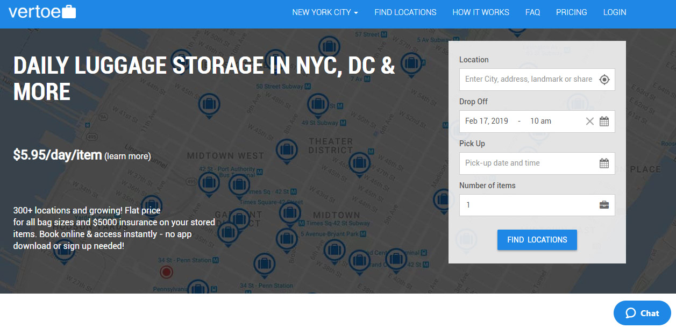676x328 pixels.
Task: Click the Vertoe logo
Action: [x=42, y=11]
